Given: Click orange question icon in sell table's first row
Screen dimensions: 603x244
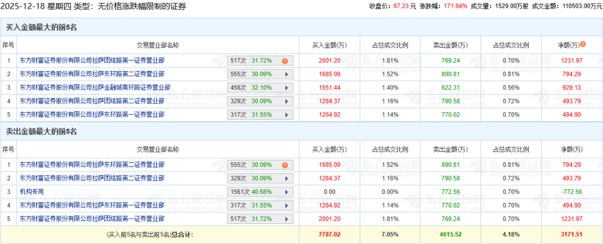Looking at the screenshot, I should click(284, 165).
